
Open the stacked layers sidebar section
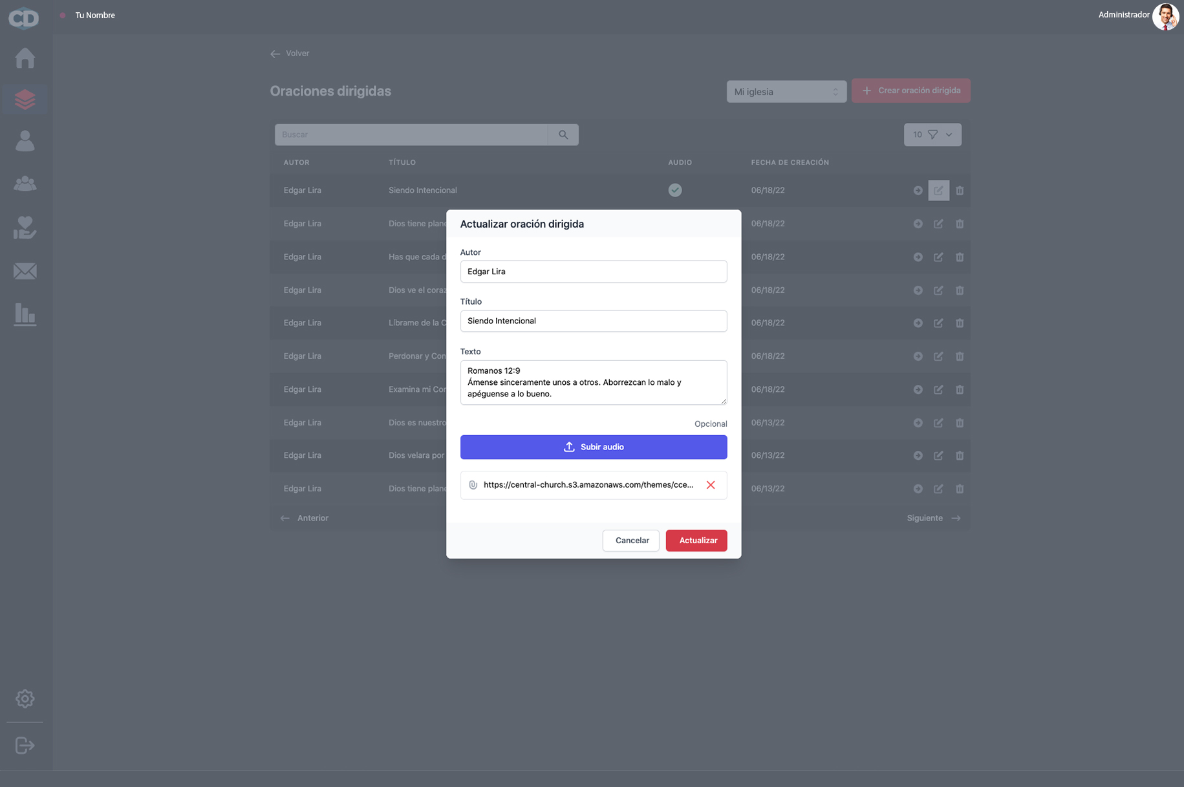tap(25, 100)
